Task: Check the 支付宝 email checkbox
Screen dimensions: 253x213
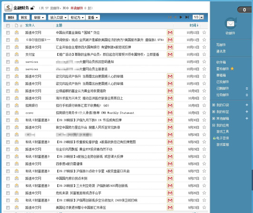Action: [8, 55]
